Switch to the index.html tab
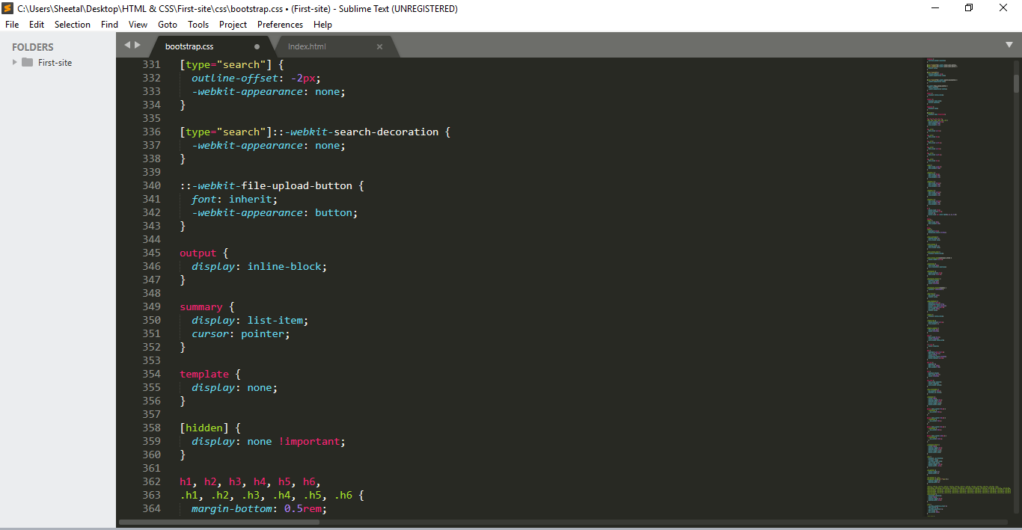The height and width of the screenshot is (530, 1022). click(x=307, y=46)
